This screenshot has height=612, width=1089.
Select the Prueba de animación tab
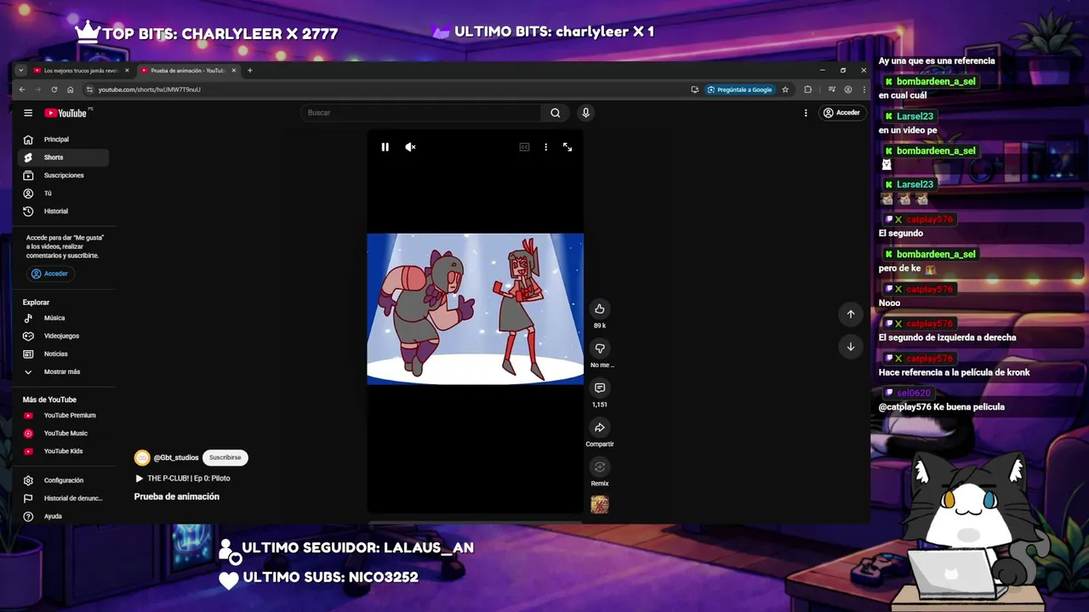click(188, 71)
